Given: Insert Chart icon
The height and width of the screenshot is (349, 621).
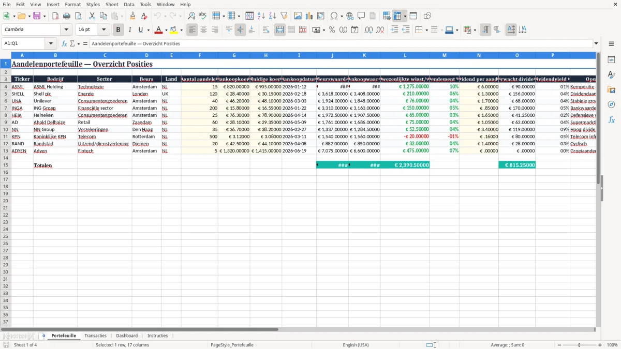Looking at the screenshot, I should 309,16.
